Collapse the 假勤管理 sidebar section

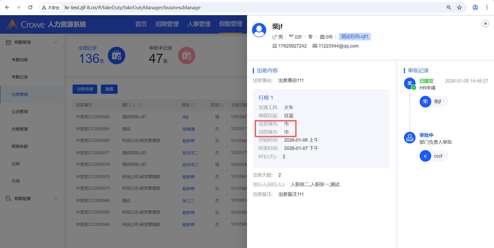(x=56, y=42)
